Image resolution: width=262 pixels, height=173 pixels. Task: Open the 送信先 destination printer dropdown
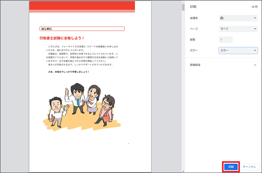pyautogui.click(x=238, y=18)
